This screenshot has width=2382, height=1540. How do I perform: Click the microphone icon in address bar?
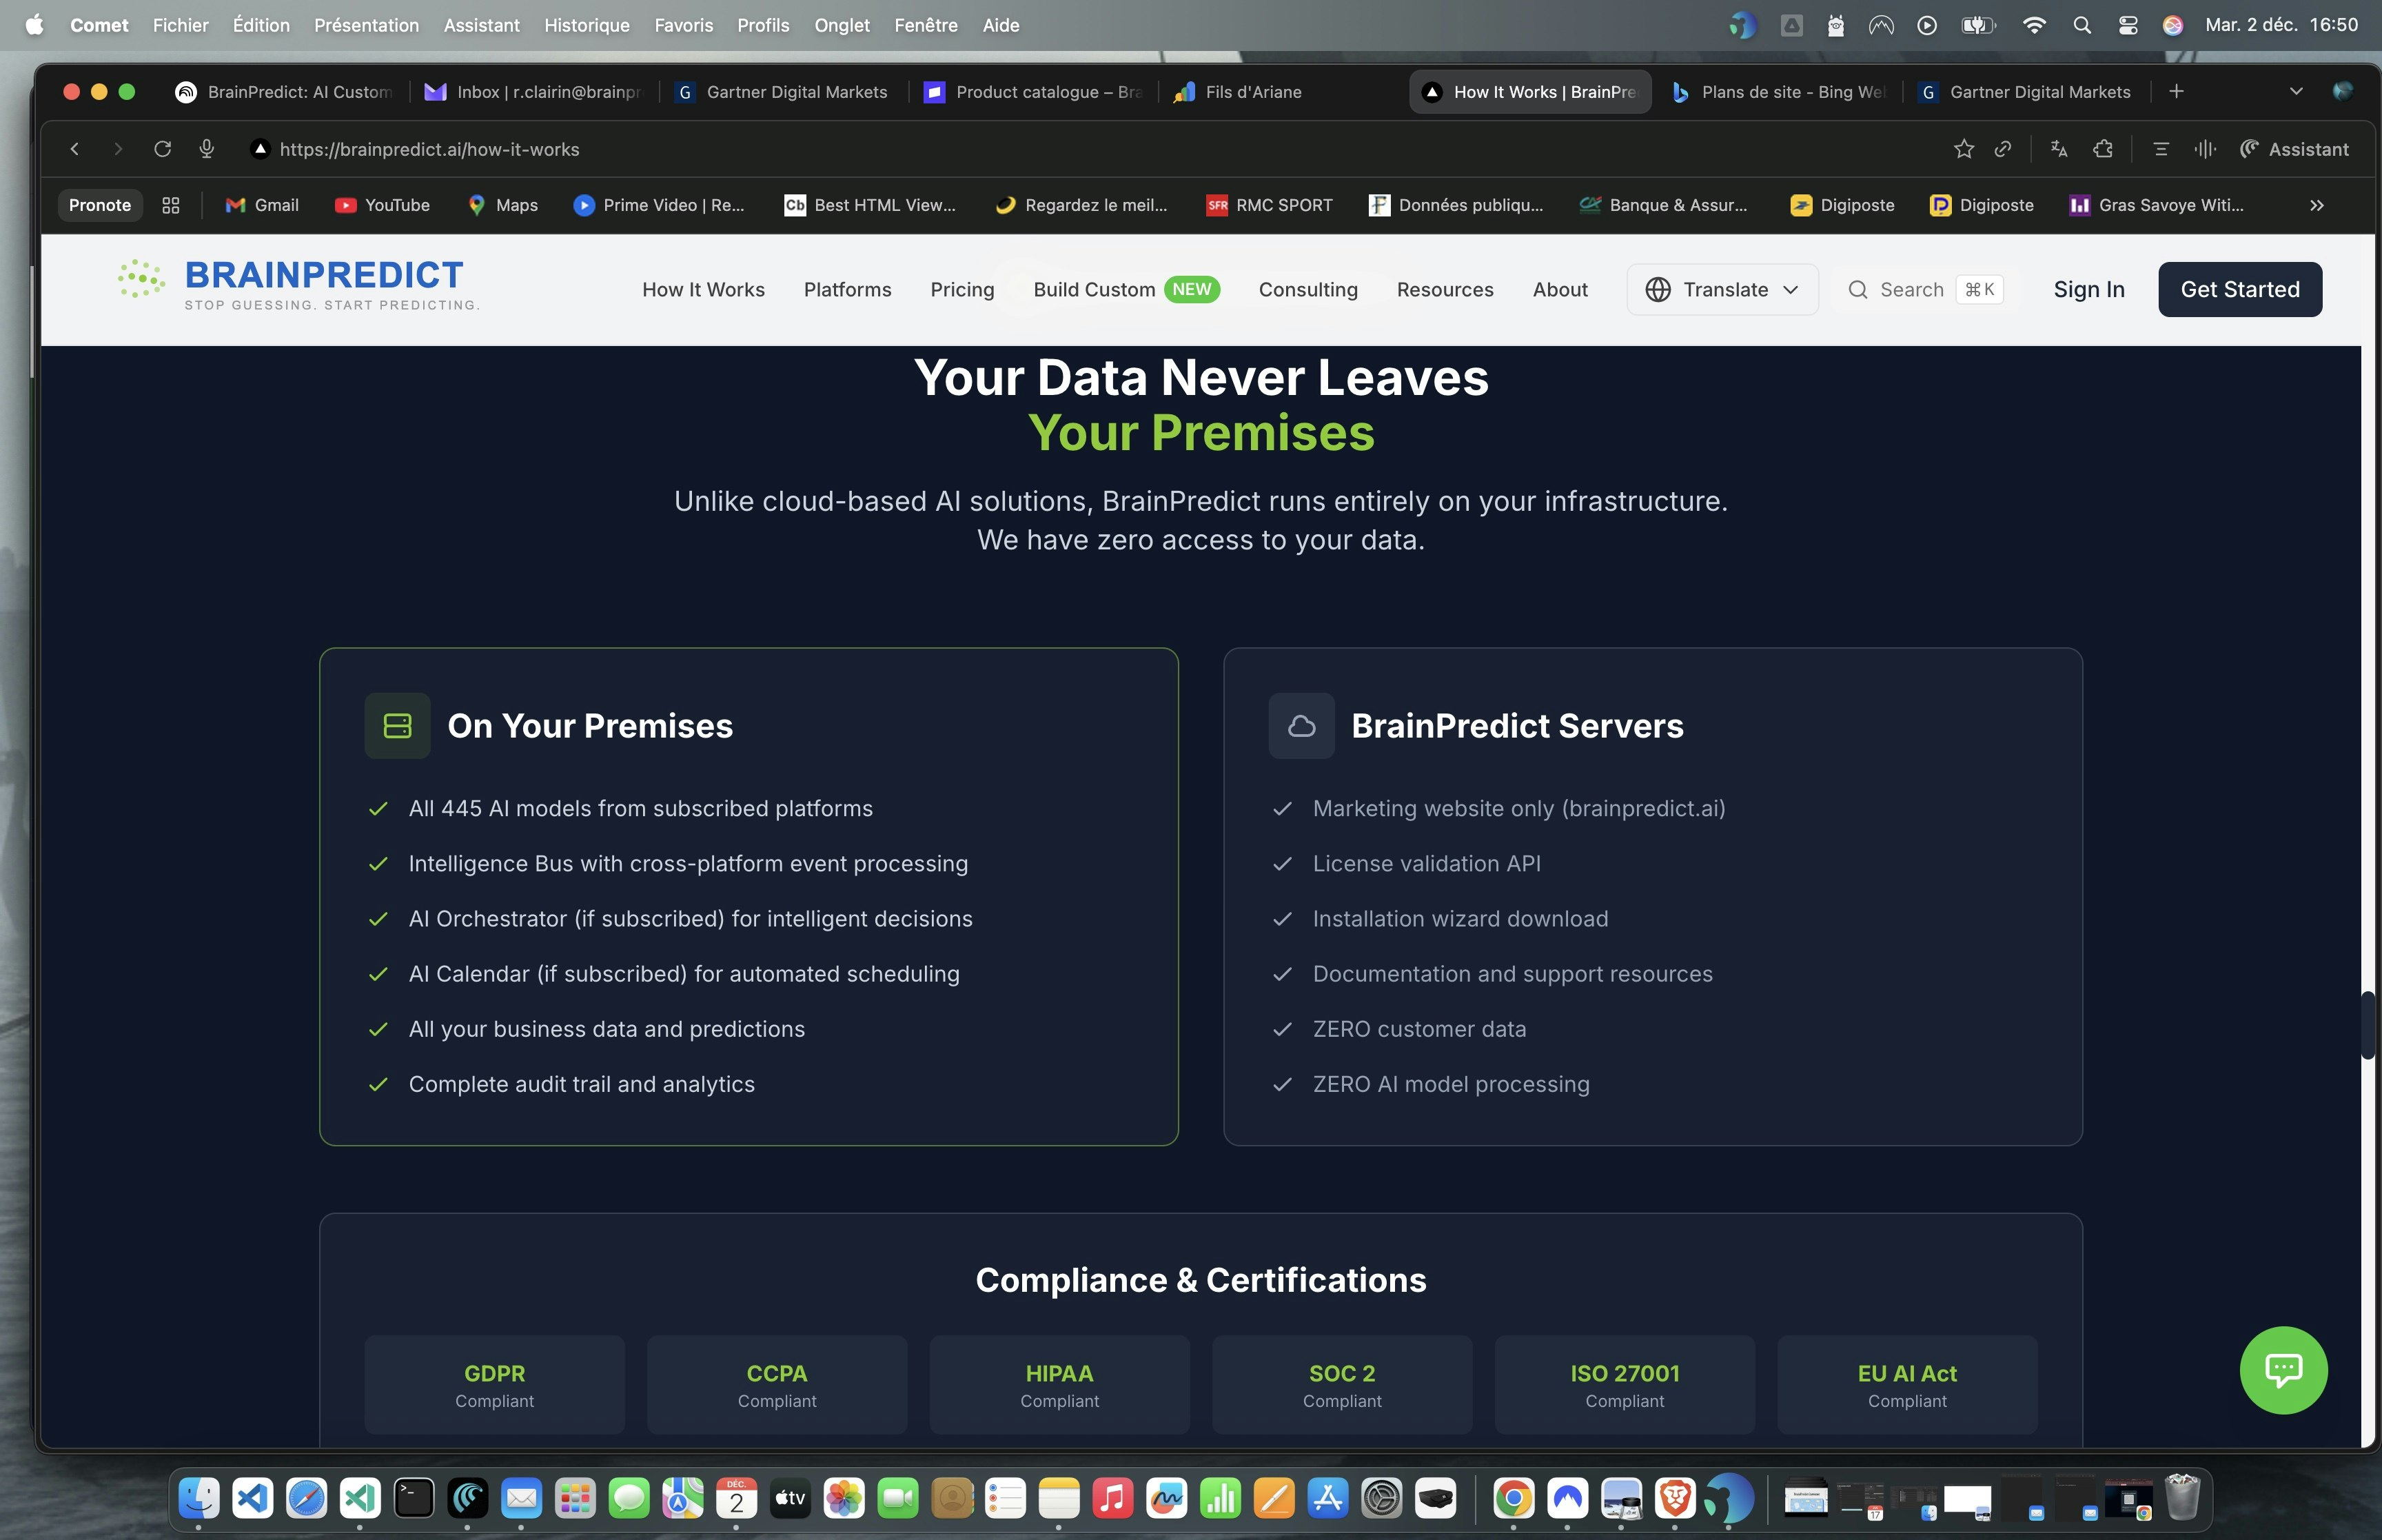pos(207,149)
